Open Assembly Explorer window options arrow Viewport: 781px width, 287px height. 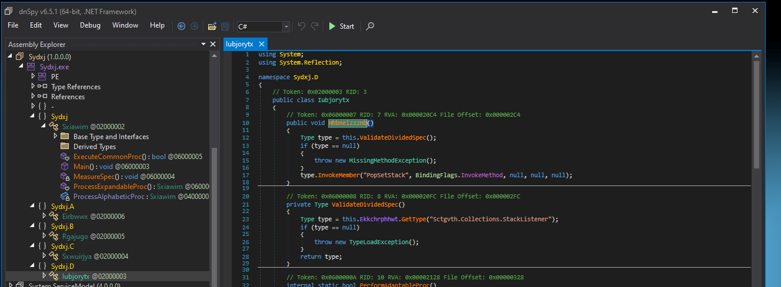click(203, 44)
